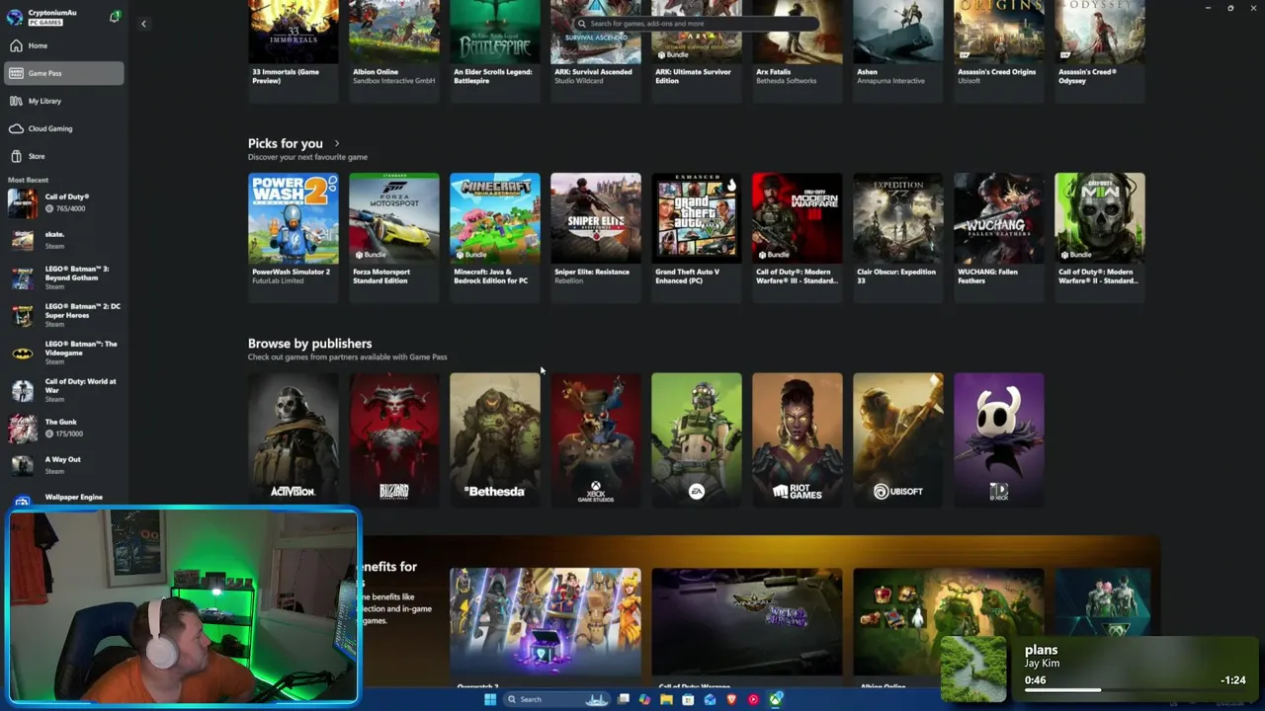Screen dimensions: 1265x711
Task: Open skate. in the recent list
Action: 64,240
